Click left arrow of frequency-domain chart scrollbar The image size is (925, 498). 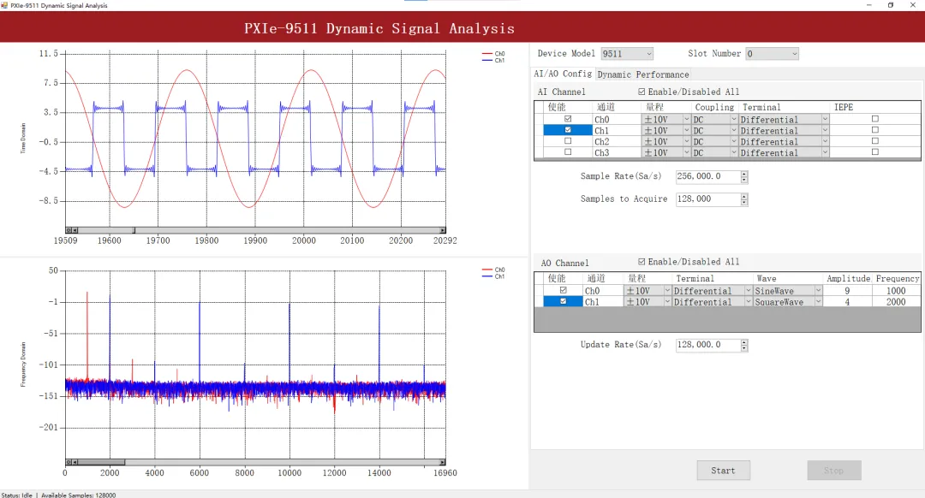point(75,463)
